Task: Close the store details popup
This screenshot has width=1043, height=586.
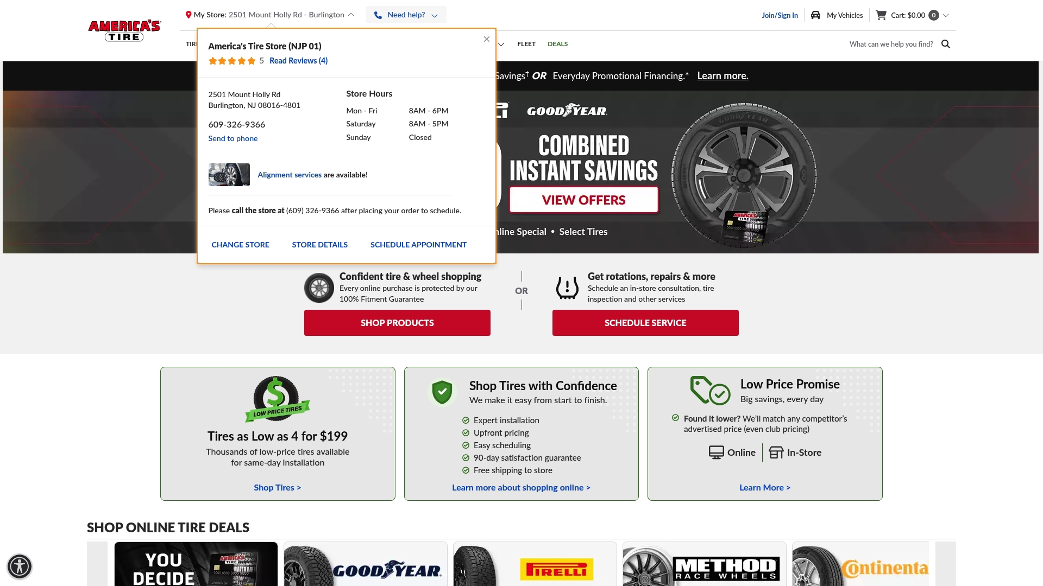Action: click(487, 39)
